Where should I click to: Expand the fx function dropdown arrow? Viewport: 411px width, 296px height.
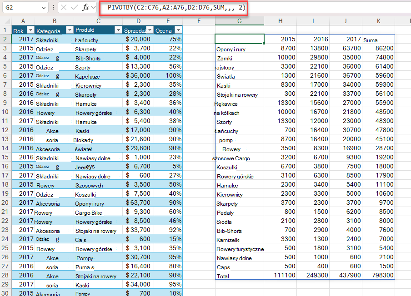(x=93, y=8)
